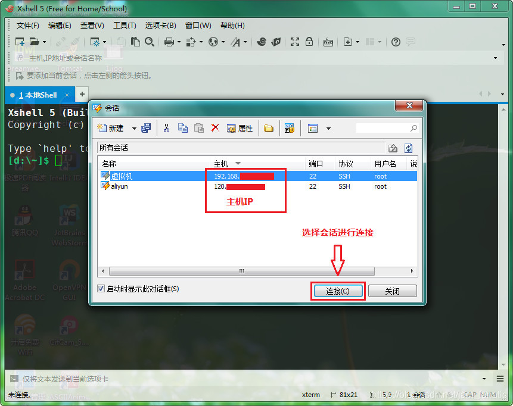The width and height of the screenshot is (513, 406).
Task: Open the 窗口(W) menu
Action: tap(198, 26)
